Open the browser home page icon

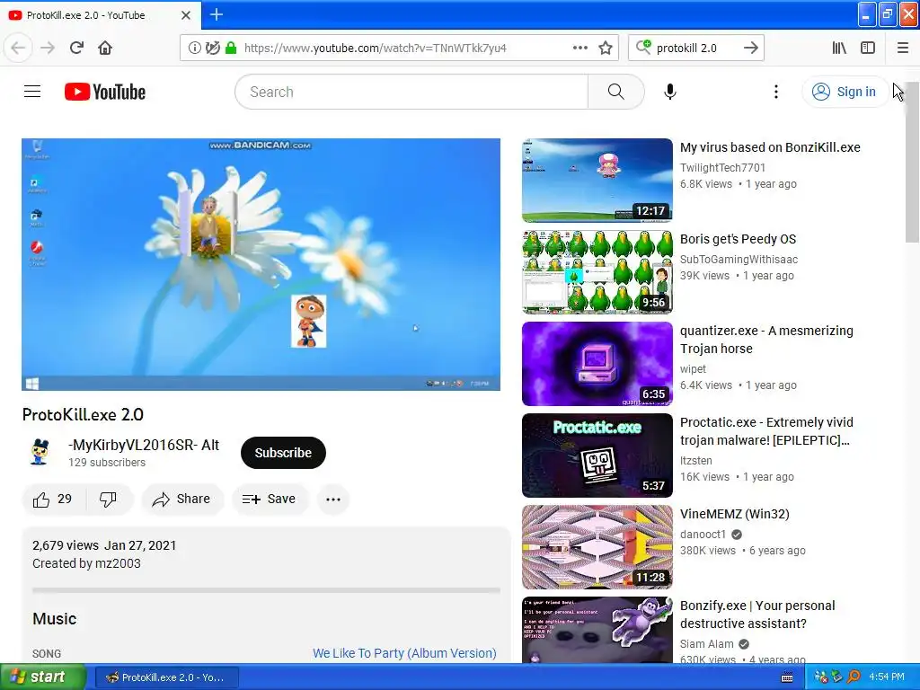pos(105,48)
